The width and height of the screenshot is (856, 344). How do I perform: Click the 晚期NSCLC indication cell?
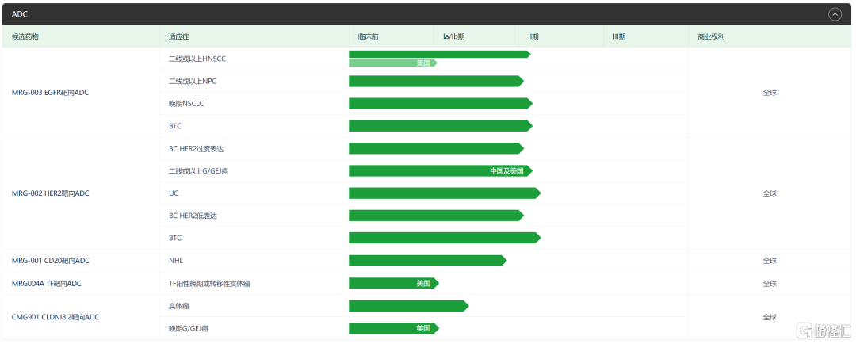[187, 104]
